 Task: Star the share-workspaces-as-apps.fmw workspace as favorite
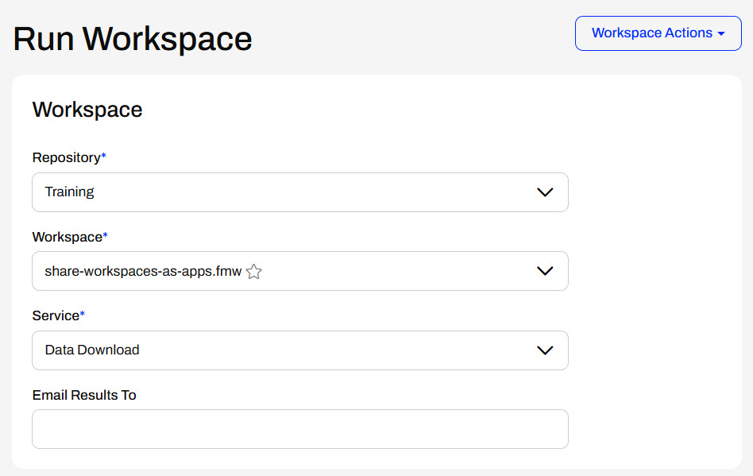(x=254, y=272)
